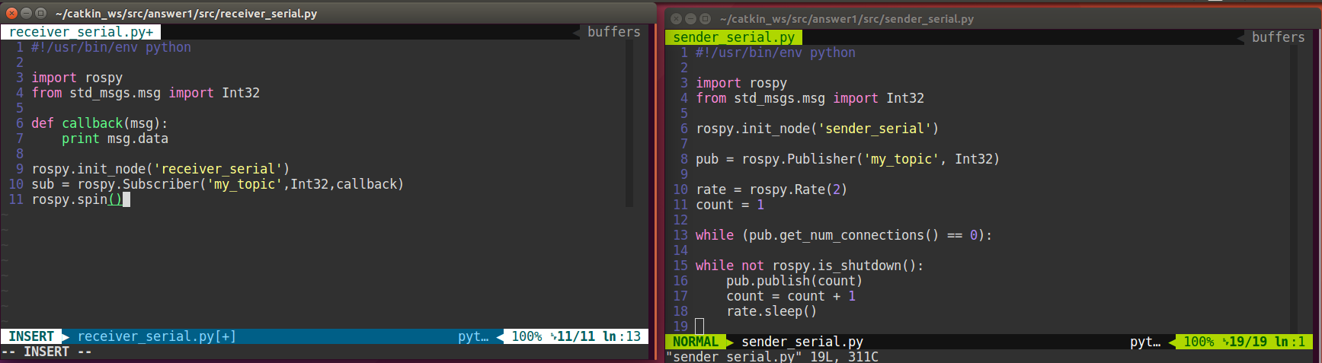Click shebang line in sender window
The image size is (1322, 363).
(776, 53)
